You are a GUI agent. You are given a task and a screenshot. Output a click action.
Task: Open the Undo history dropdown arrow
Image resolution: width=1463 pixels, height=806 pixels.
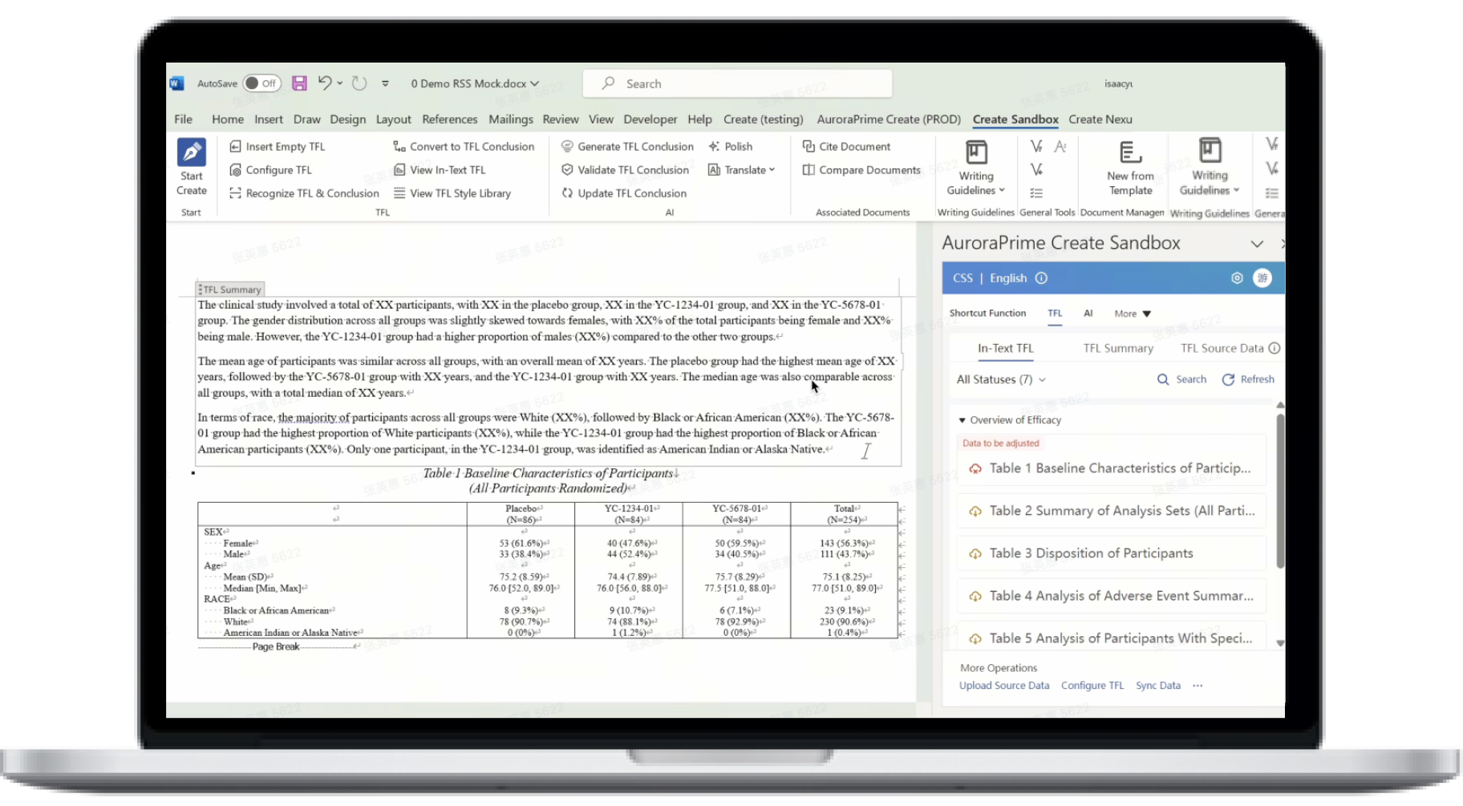click(340, 83)
